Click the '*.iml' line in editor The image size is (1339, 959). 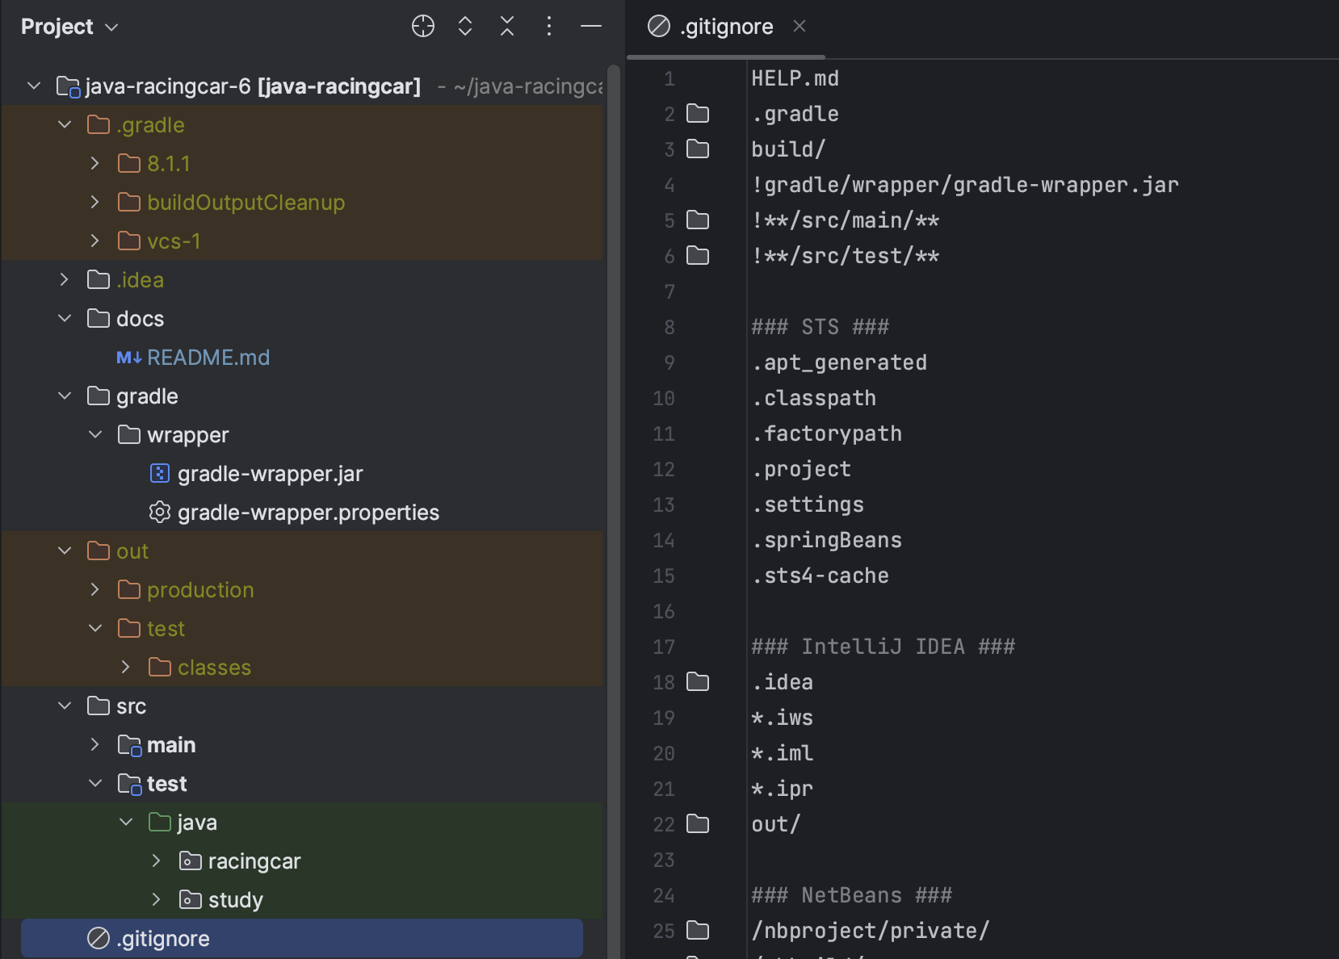click(x=782, y=753)
